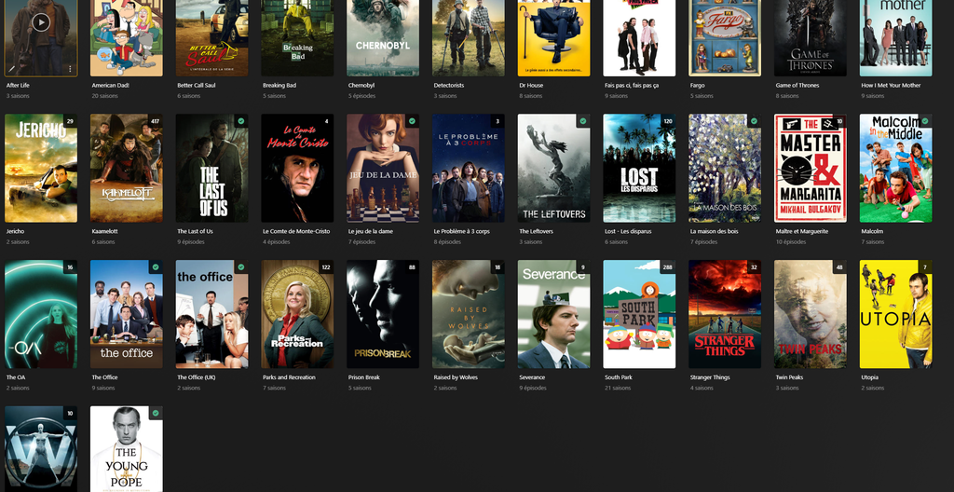
Task: Open the Chernobyl series poster
Action: pyautogui.click(x=383, y=37)
